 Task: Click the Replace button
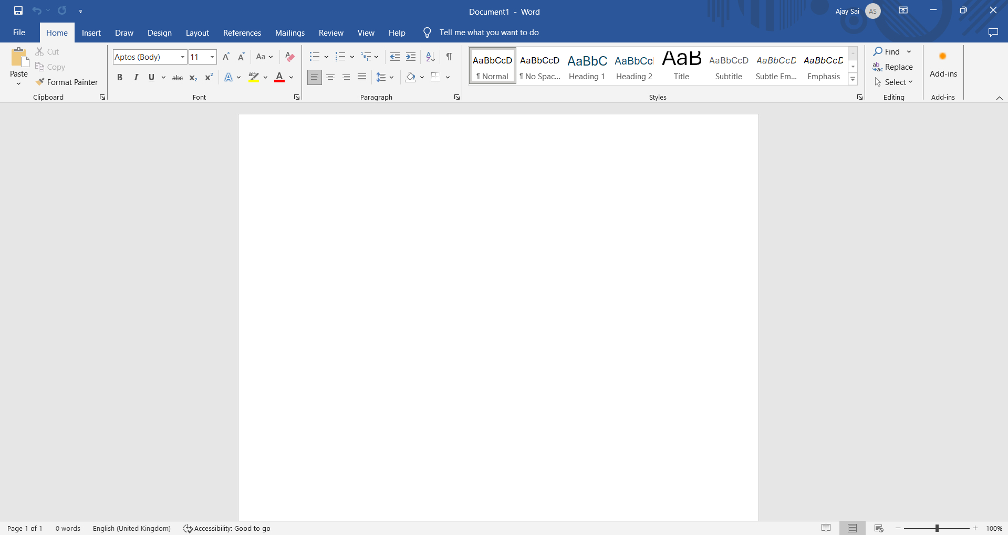click(x=892, y=67)
